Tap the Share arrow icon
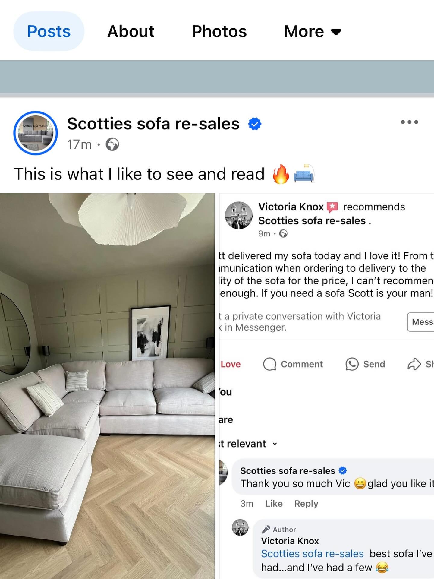 point(414,364)
